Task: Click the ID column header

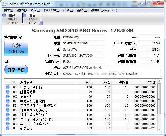Action: pyautogui.click(x=15, y=82)
